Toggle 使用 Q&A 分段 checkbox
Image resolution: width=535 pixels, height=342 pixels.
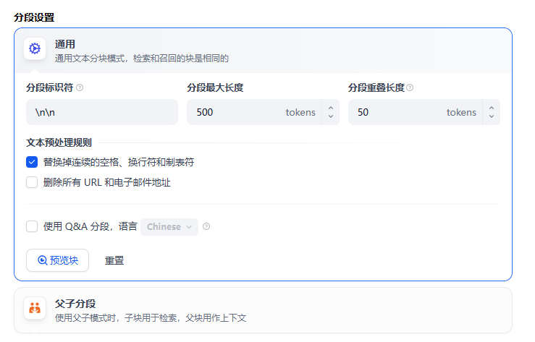point(32,226)
